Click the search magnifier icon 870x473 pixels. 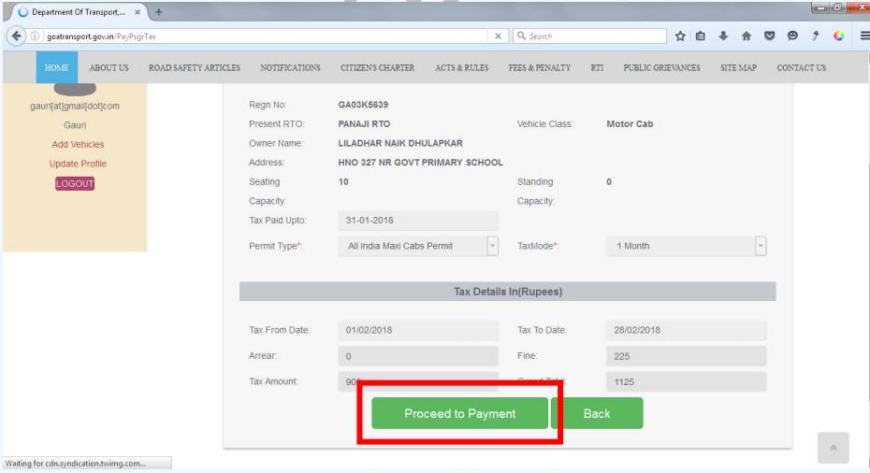tap(521, 36)
